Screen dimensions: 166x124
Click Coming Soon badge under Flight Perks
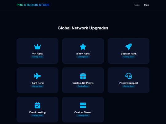coord(38,86)
